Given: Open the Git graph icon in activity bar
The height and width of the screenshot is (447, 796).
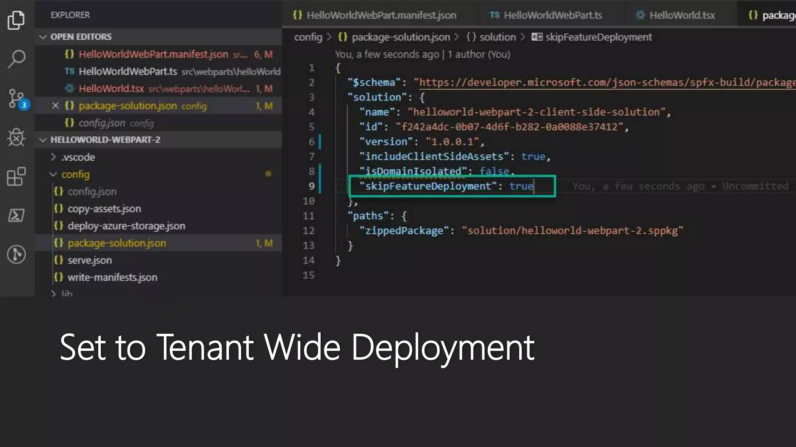Looking at the screenshot, I should click(x=16, y=255).
